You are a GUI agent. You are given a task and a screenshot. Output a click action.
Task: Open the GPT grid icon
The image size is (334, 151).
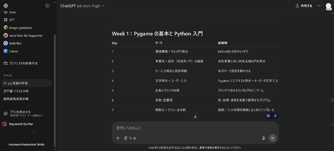point(6,20)
